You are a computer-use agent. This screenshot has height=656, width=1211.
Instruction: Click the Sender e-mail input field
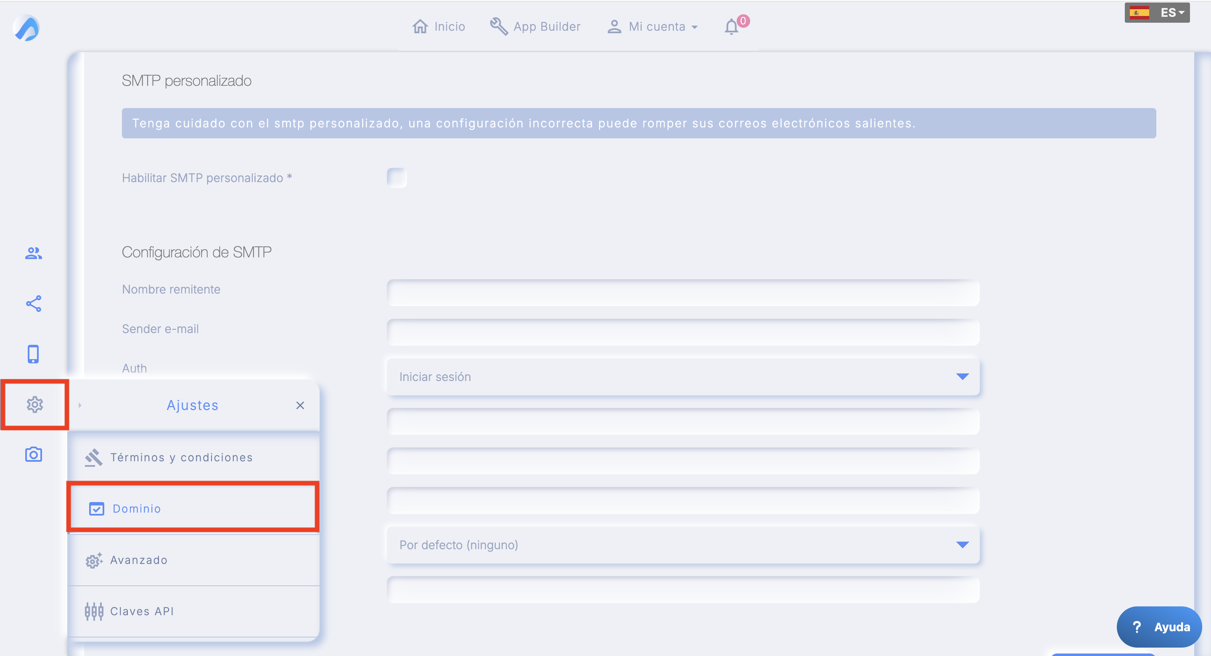pyautogui.click(x=683, y=333)
